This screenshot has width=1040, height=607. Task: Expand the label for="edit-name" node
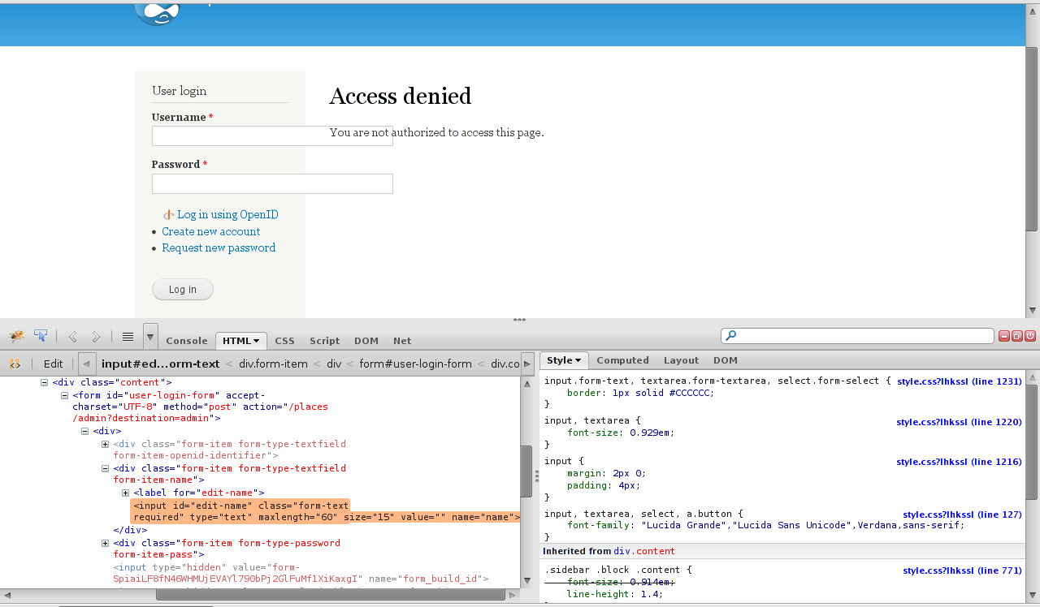(125, 493)
